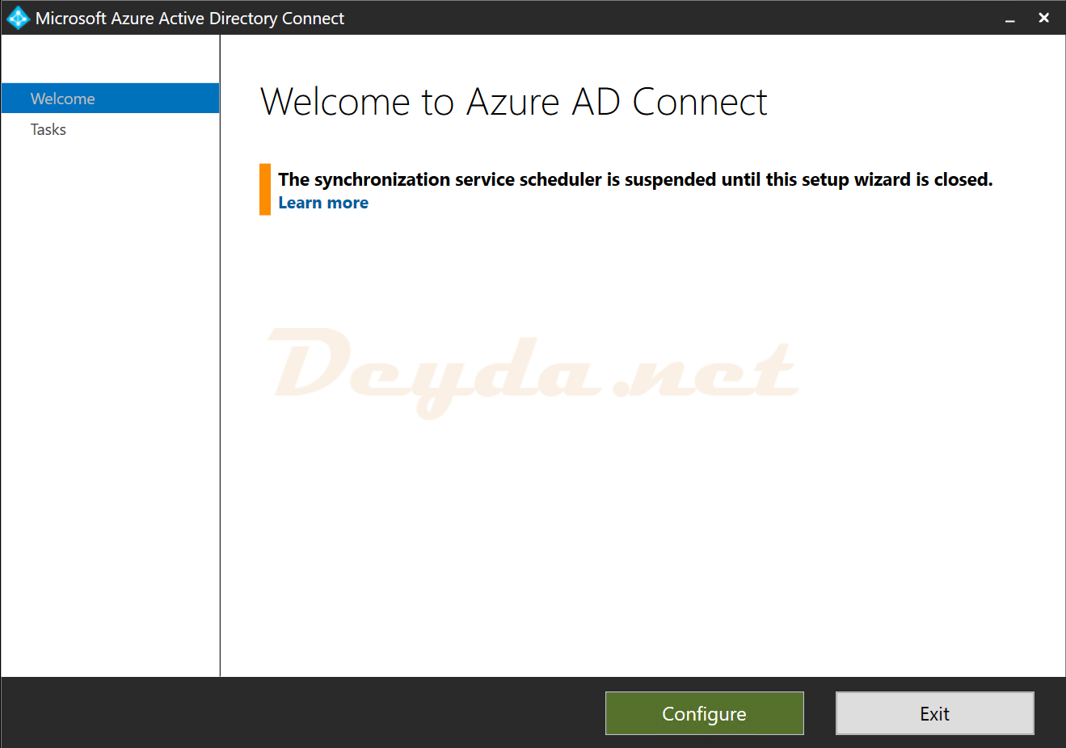Screen dimensions: 1066x748
Task: Click the Microsoft Azure Active Directory Connect title text
Action: coord(190,19)
